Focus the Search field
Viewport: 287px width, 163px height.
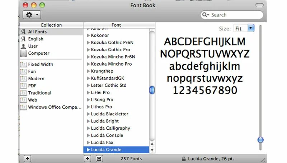point(232,15)
